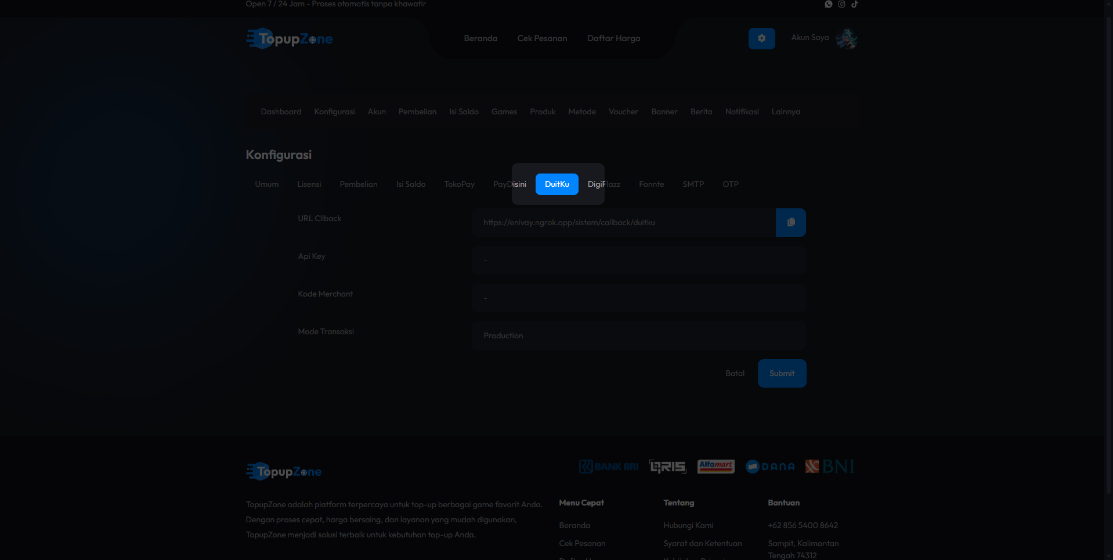Image resolution: width=1113 pixels, height=560 pixels.
Task: Click the QRIS payment logo
Action: [668, 467]
